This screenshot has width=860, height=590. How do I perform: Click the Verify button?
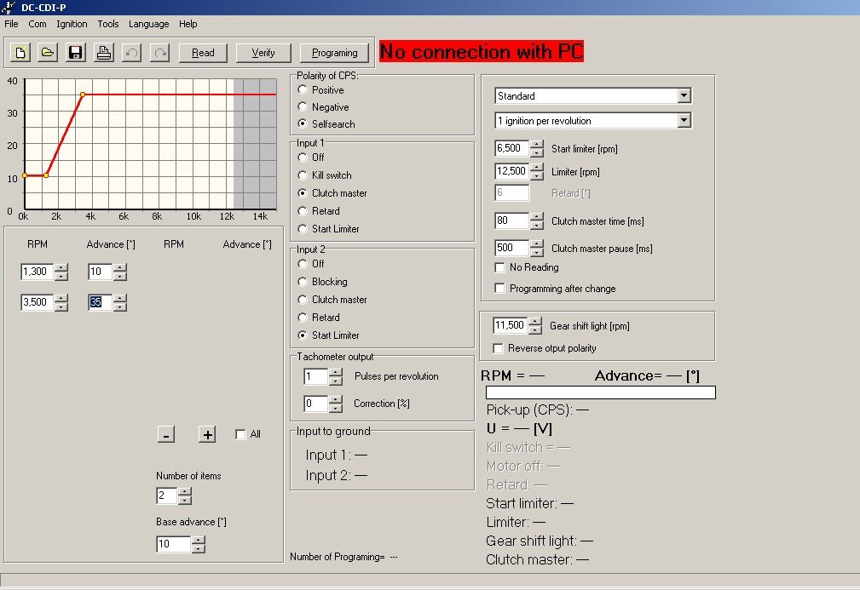click(x=263, y=53)
